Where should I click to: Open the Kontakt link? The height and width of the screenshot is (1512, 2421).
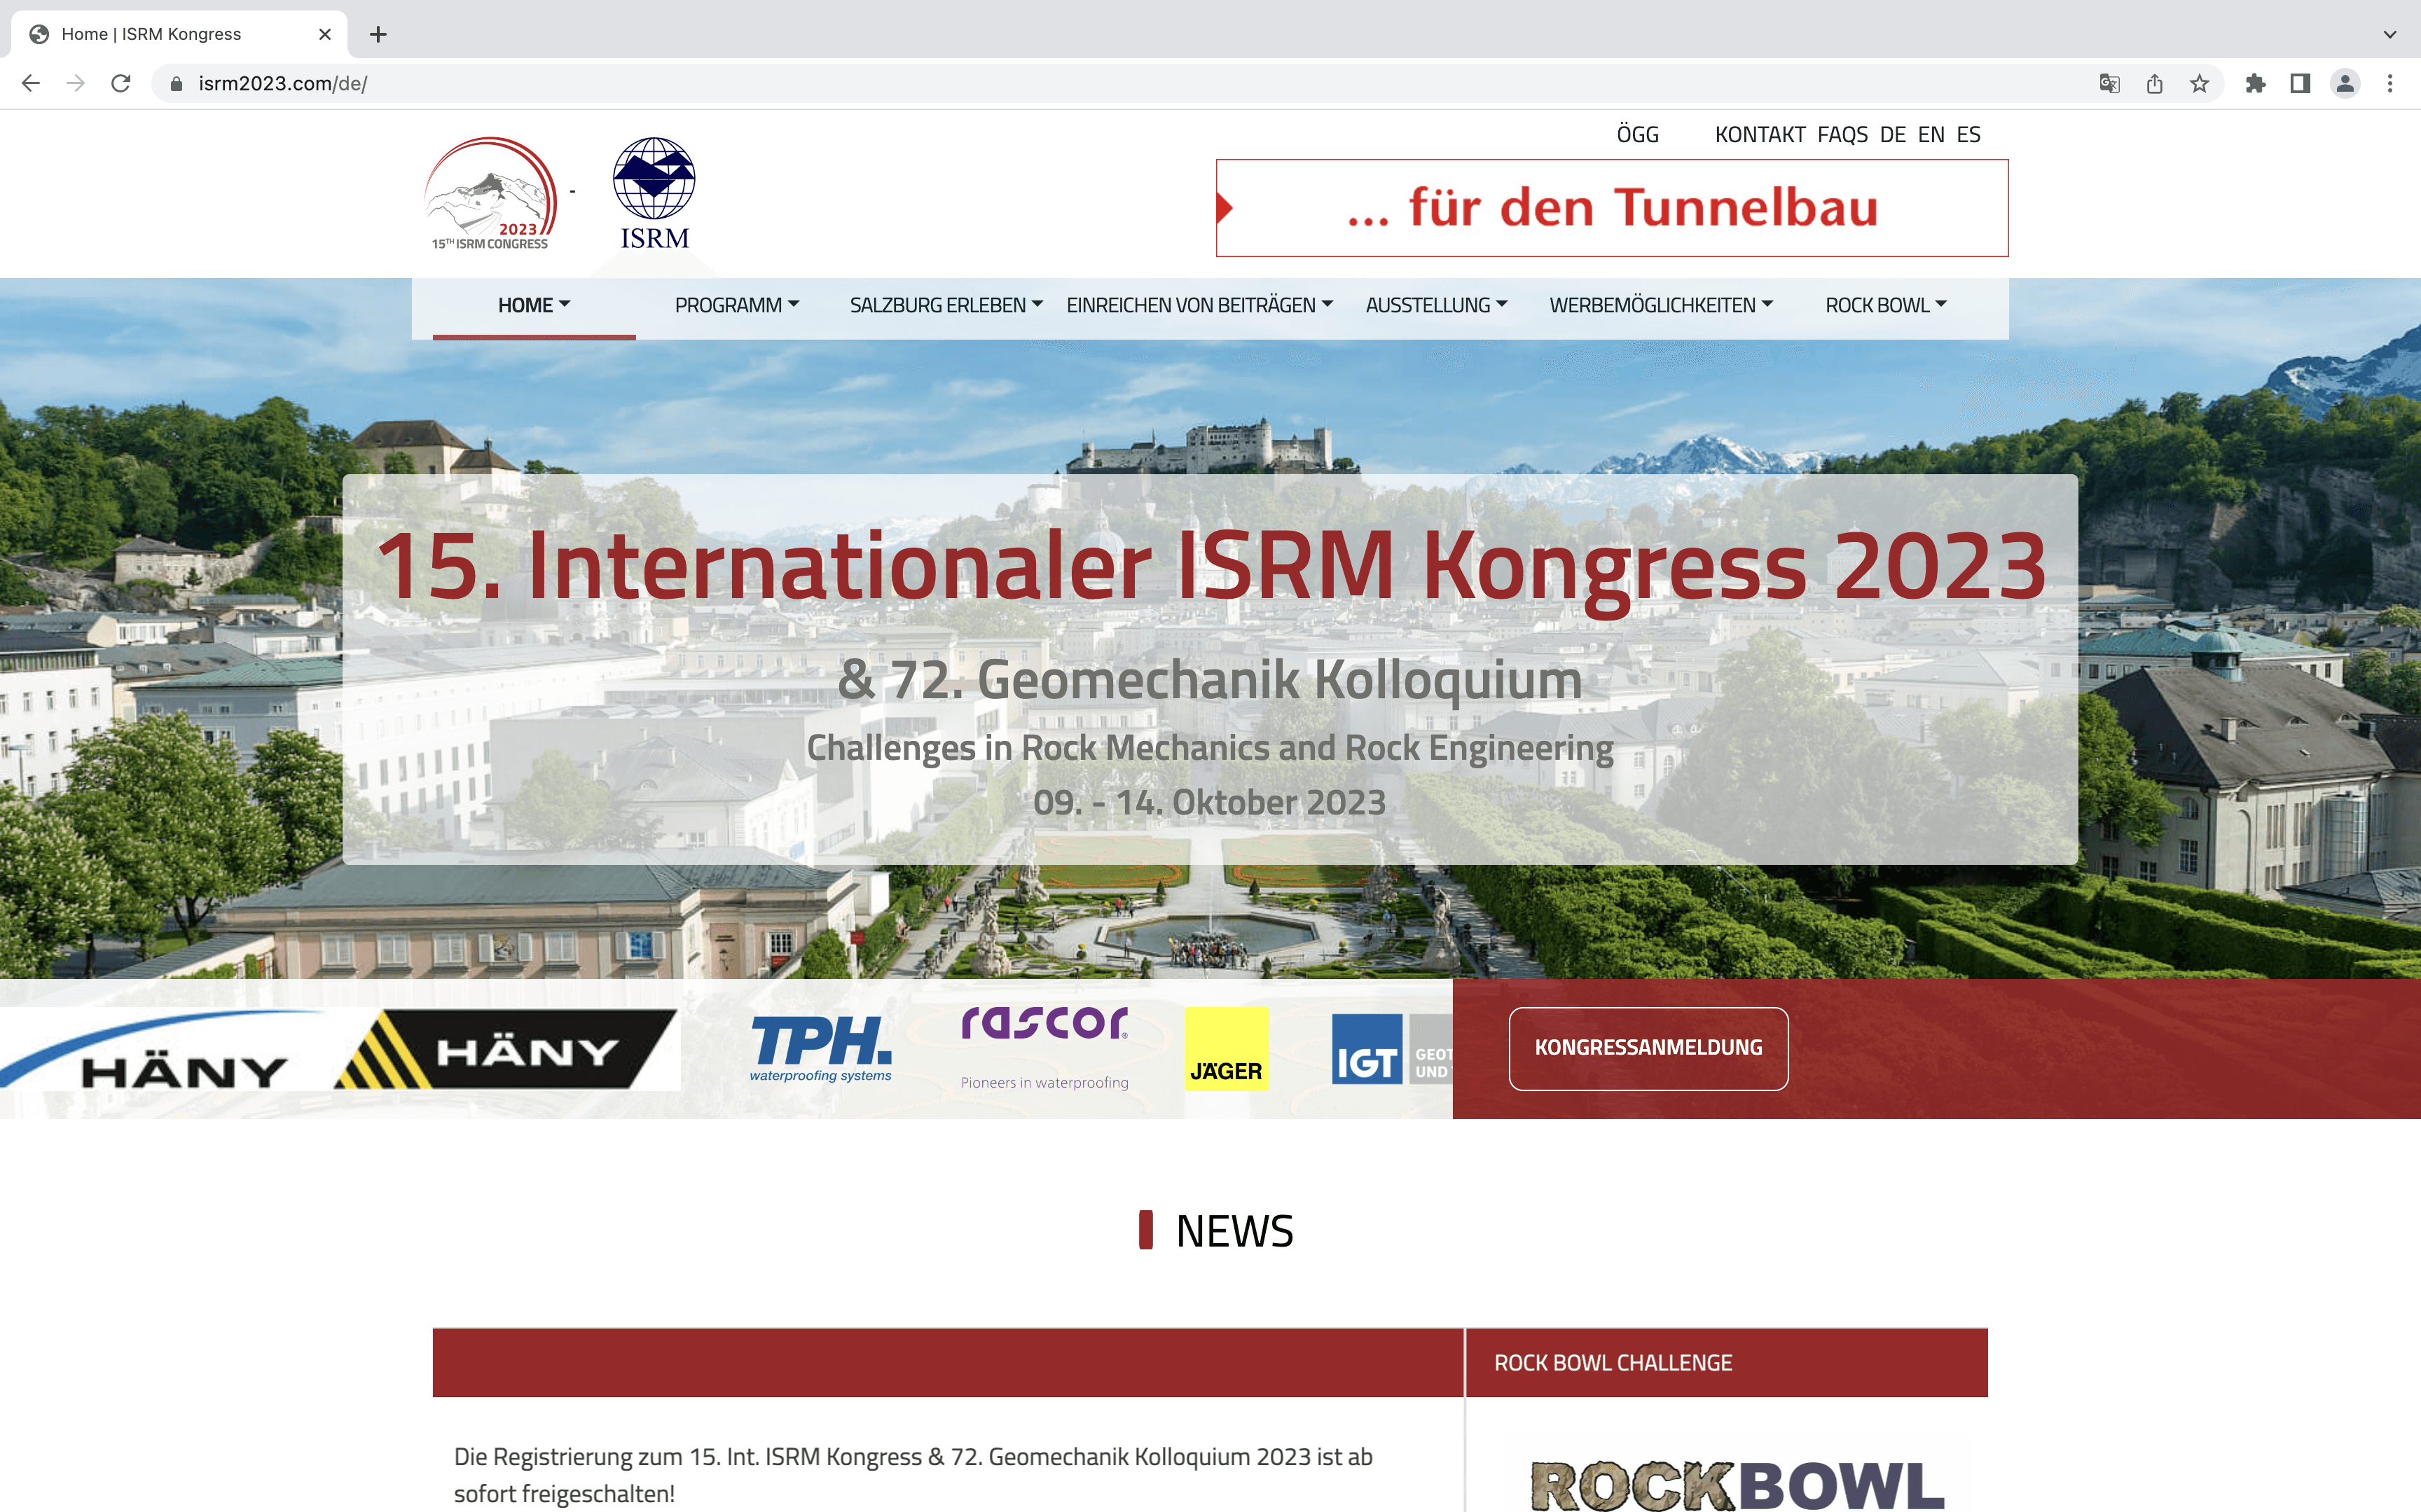tap(1759, 135)
